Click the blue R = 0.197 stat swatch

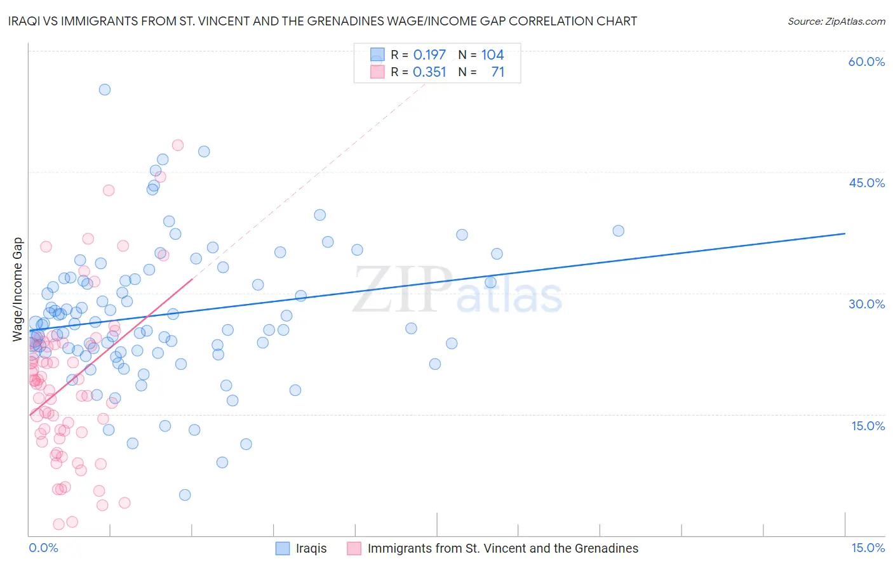coord(377,55)
